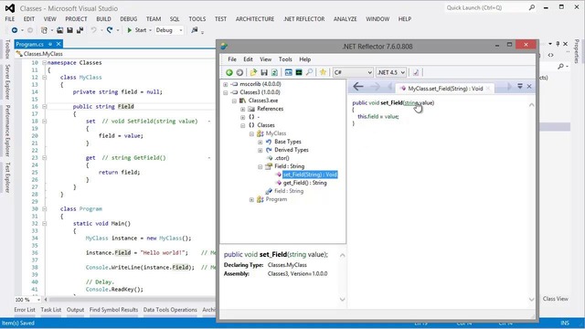This screenshot has height=329, width=585.
Task: Close the Program.cs editor tab
Action: point(58,44)
